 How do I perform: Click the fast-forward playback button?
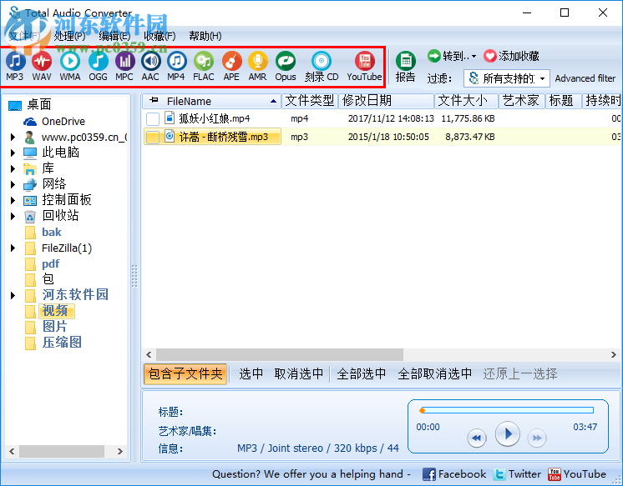[537, 438]
